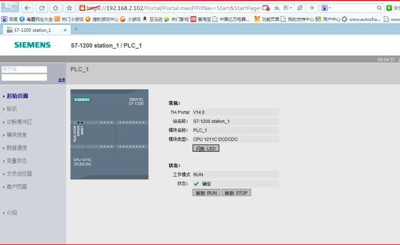Select the TIA Portal value V14.0
Screen dimensions: 400x245
tap(199, 112)
